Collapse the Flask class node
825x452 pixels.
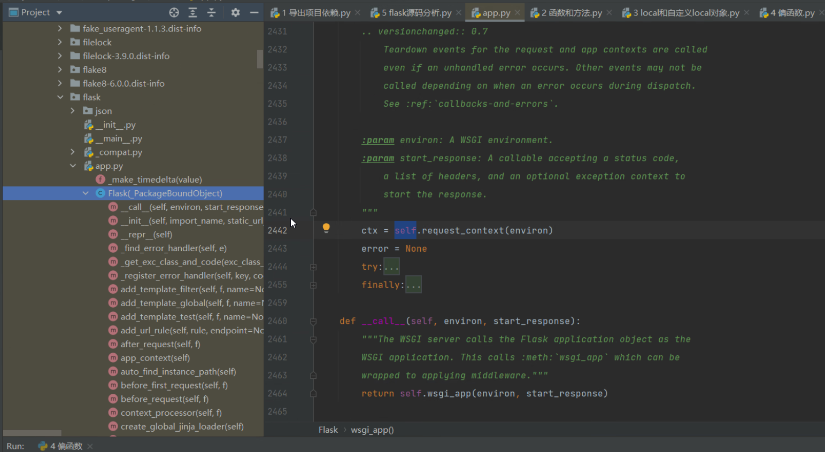pyautogui.click(x=86, y=193)
